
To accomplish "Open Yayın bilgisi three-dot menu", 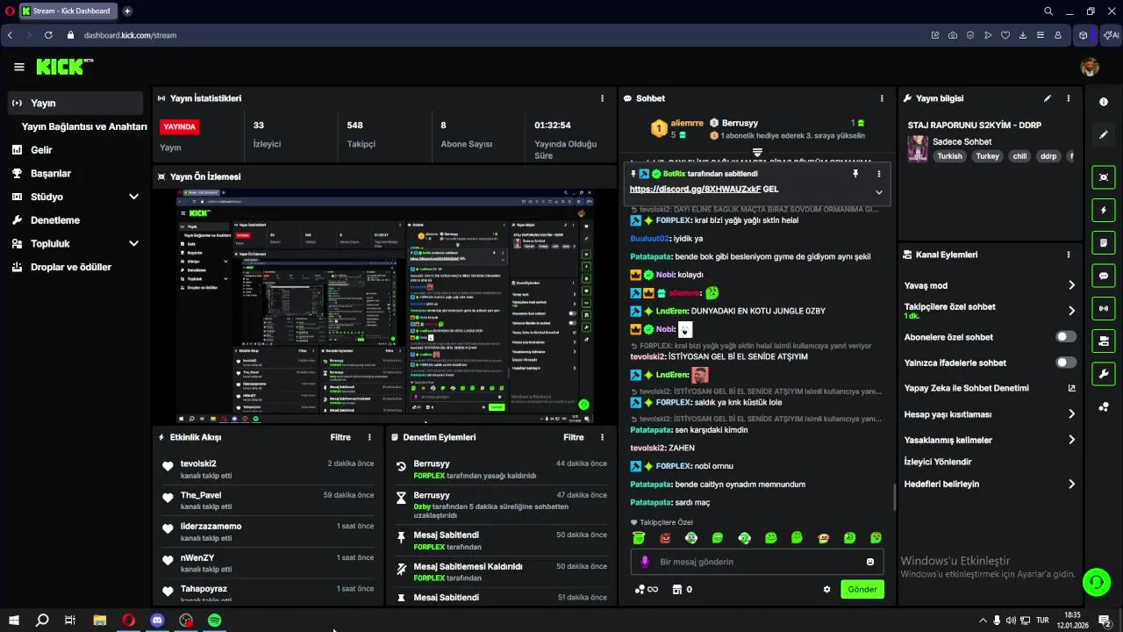I will coord(1068,98).
